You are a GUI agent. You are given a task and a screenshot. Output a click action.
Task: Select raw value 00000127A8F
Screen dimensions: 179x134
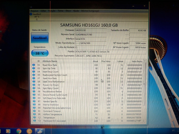[x=134, y=121]
